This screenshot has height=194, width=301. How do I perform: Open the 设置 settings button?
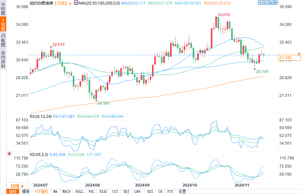pyautogui.click(x=182, y=191)
